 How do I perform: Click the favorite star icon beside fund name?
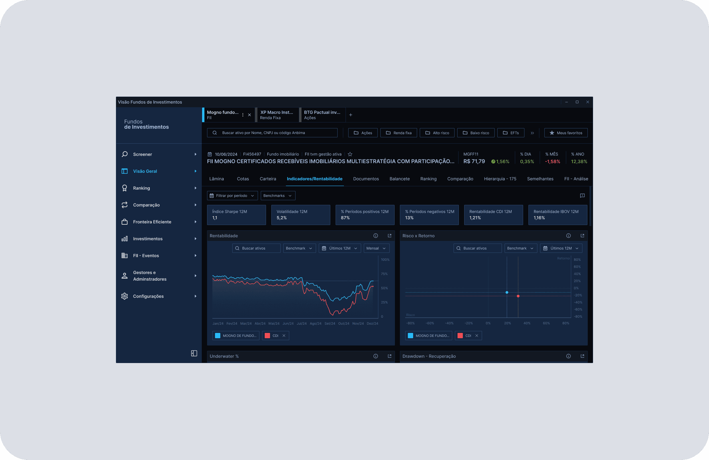pyautogui.click(x=350, y=154)
